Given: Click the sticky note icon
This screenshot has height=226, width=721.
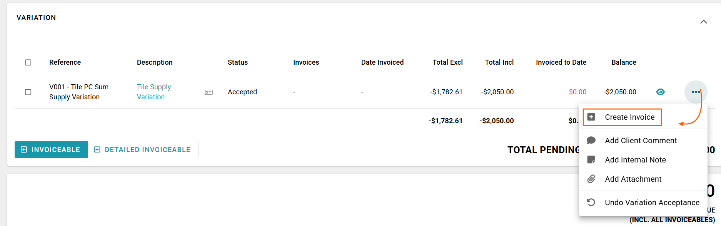Looking at the screenshot, I should coord(591,160).
